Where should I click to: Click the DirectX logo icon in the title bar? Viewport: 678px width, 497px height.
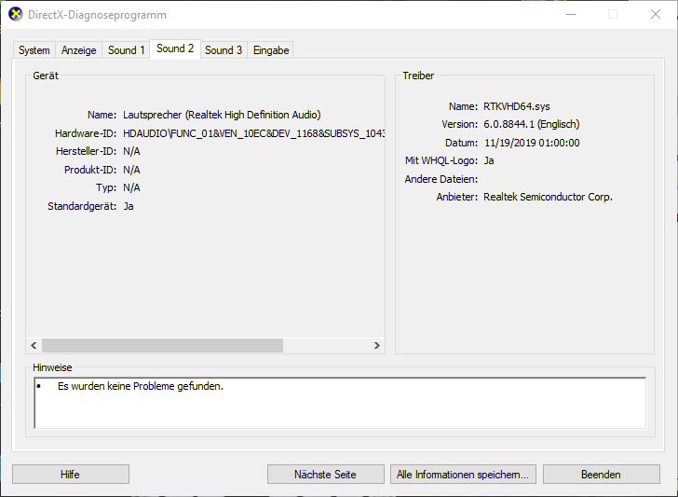pos(16,14)
